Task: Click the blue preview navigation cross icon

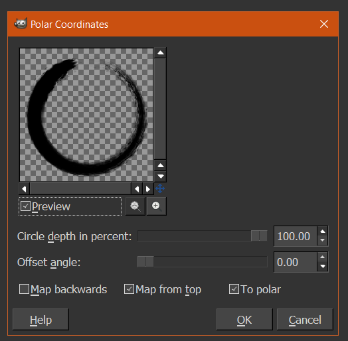Action: [x=160, y=188]
